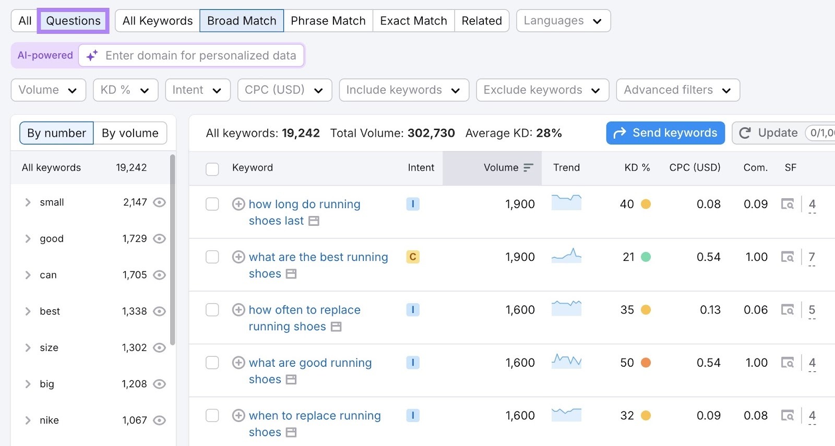Open the 'what are good running shoes' keyword link
835x446 pixels.
pos(310,363)
